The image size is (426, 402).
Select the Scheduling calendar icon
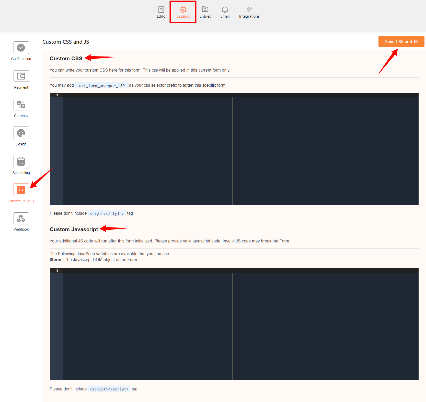point(21,162)
